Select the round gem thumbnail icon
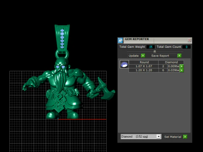This screenshot has width=203, height=152. point(124,64)
